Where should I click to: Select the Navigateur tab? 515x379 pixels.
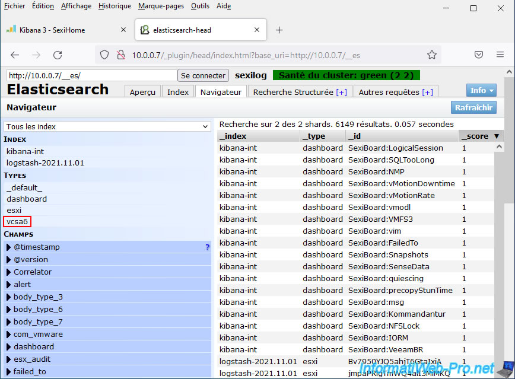tap(221, 91)
